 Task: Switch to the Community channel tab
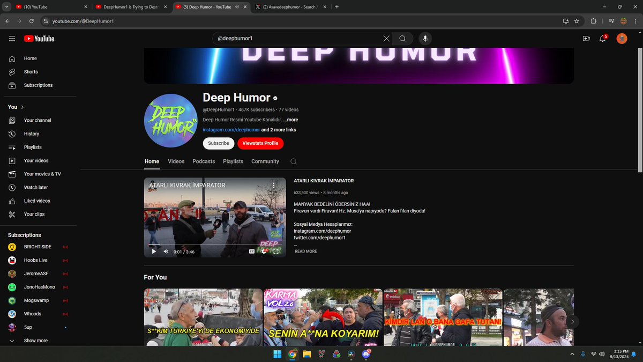click(x=265, y=161)
